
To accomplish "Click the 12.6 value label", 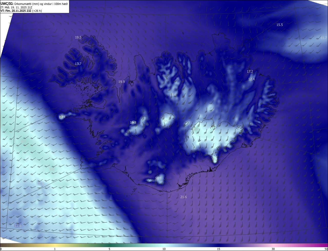I will (x=18, y=226).
